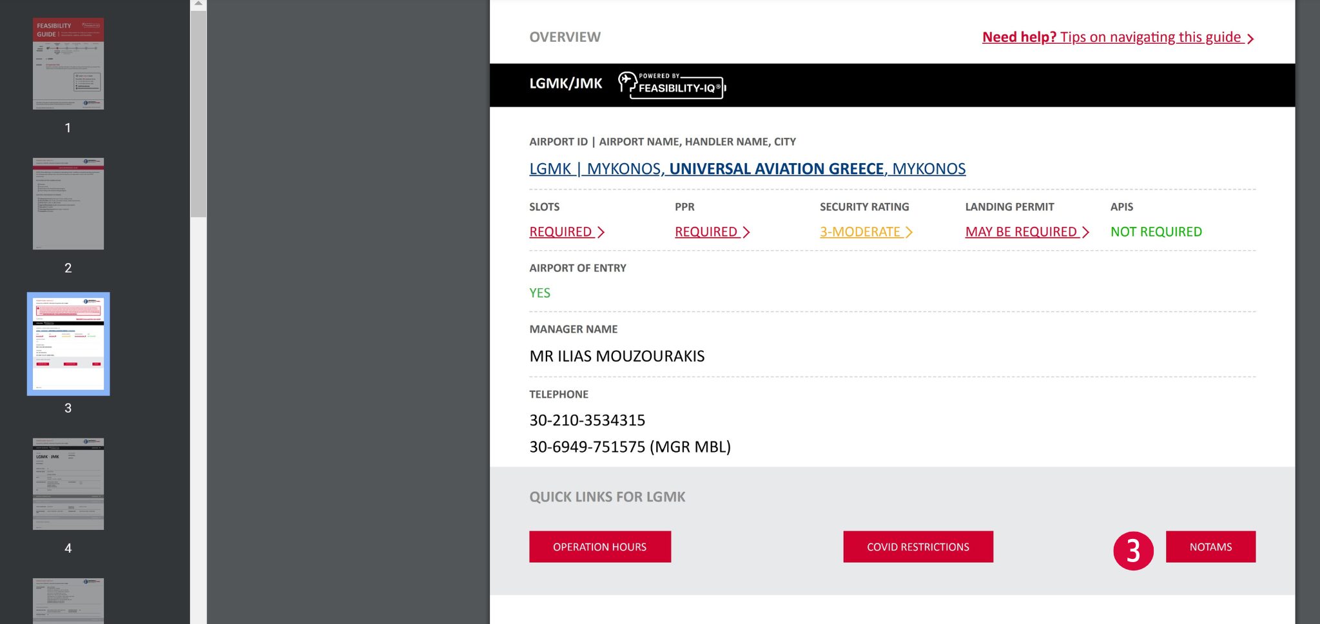Click the NOTAMS button
This screenshot has width=1320, height=624.
(1210, 547)
